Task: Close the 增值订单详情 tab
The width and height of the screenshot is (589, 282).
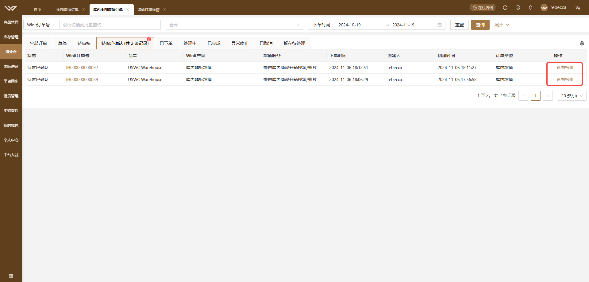Action: 164,10
